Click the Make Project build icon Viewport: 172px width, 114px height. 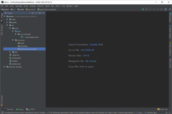tap(143, 9)
